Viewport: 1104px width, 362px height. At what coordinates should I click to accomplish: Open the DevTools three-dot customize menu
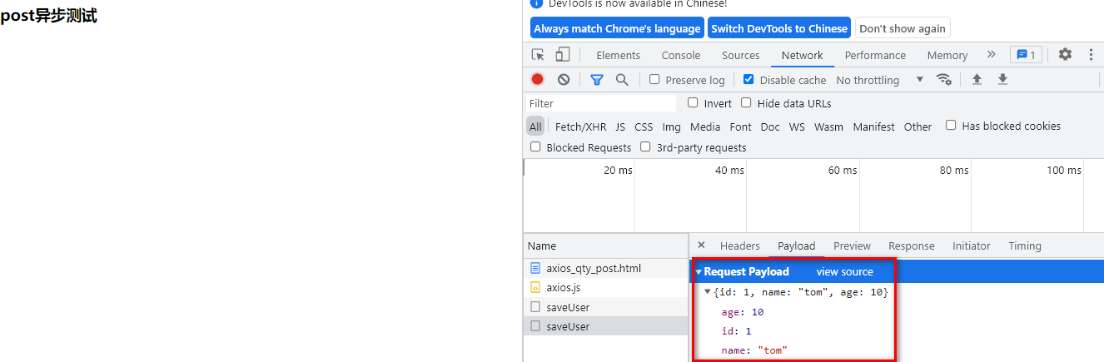pos(1091,55)
